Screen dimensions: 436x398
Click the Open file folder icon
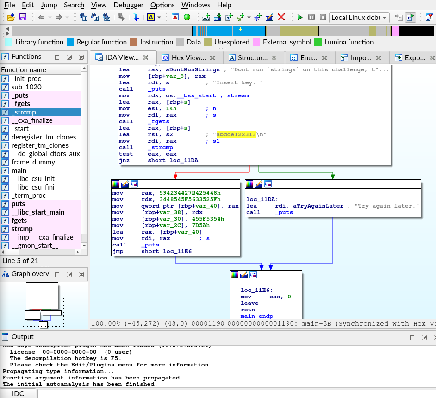[x=11, y=17]
